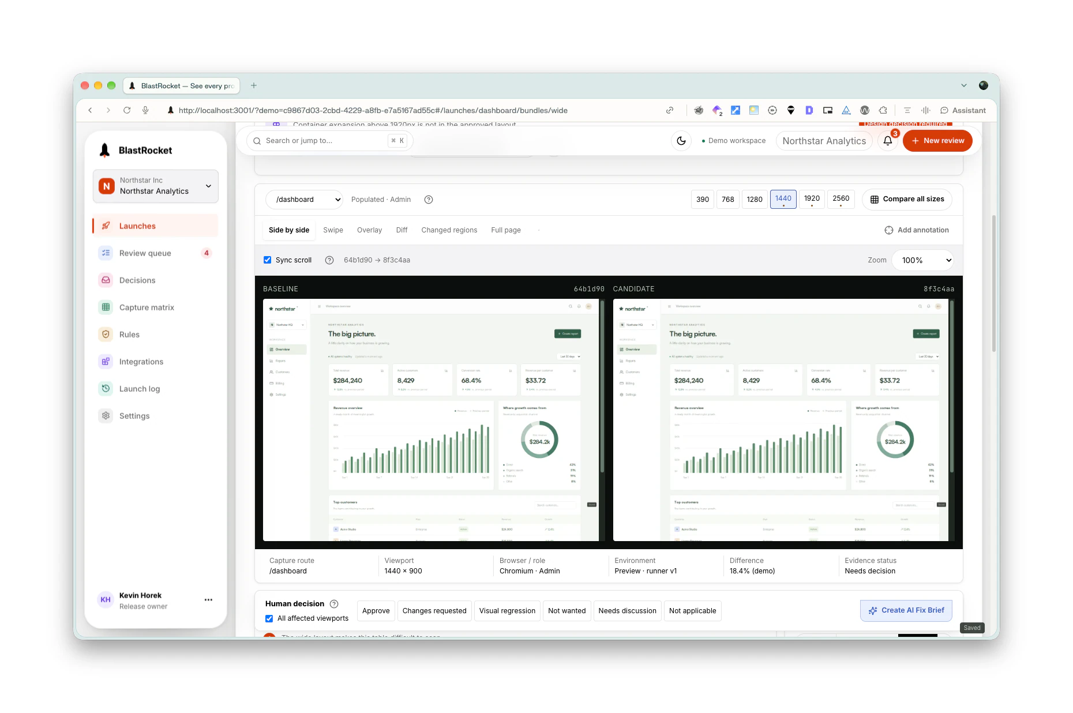Click help icon beside Populated · Admin
This screenshot has height=713, width=1073.
click(429, 200)
